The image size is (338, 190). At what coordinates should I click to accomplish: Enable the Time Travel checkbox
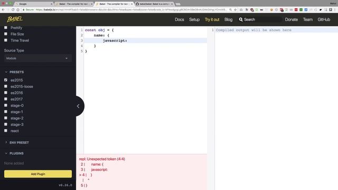[x=6, y=40]
